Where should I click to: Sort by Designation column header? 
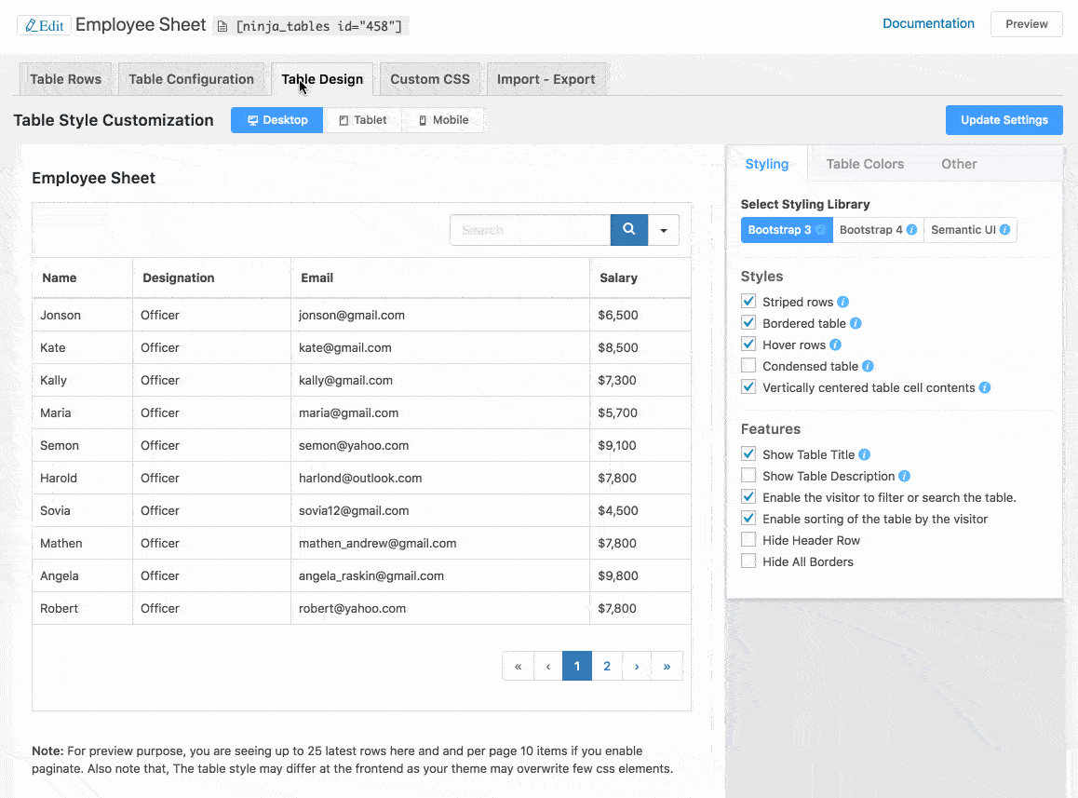click(x=211, y=277)
